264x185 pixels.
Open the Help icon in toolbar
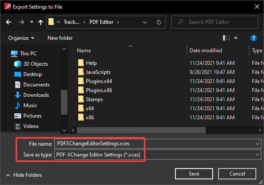254,38
